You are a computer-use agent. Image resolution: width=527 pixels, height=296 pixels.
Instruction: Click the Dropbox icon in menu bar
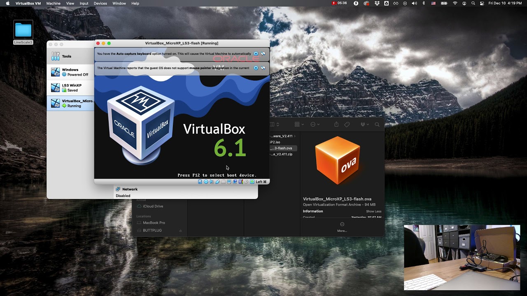coord(377,3)
